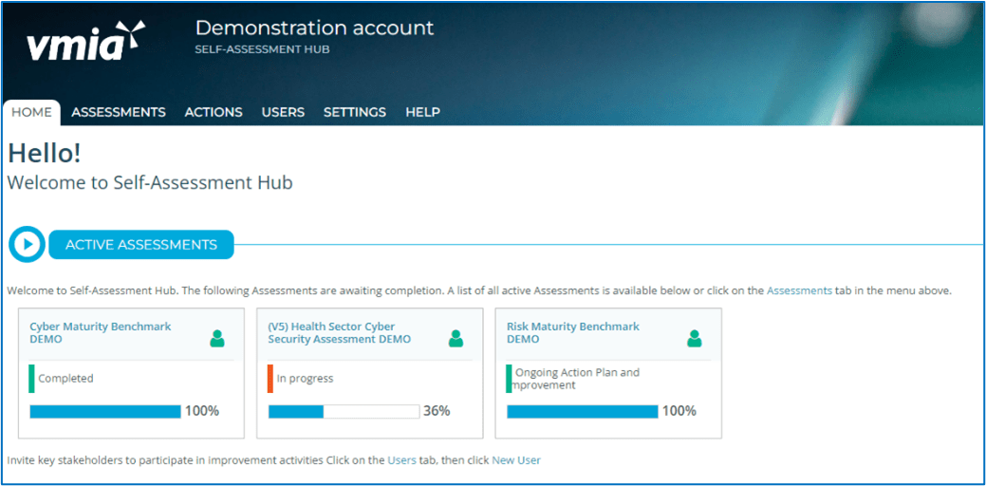The height and width of the screenshot is (486, 986).
Task: Click Risk Maturity Benchmark 100% progress bar
Action: (583, 412)
